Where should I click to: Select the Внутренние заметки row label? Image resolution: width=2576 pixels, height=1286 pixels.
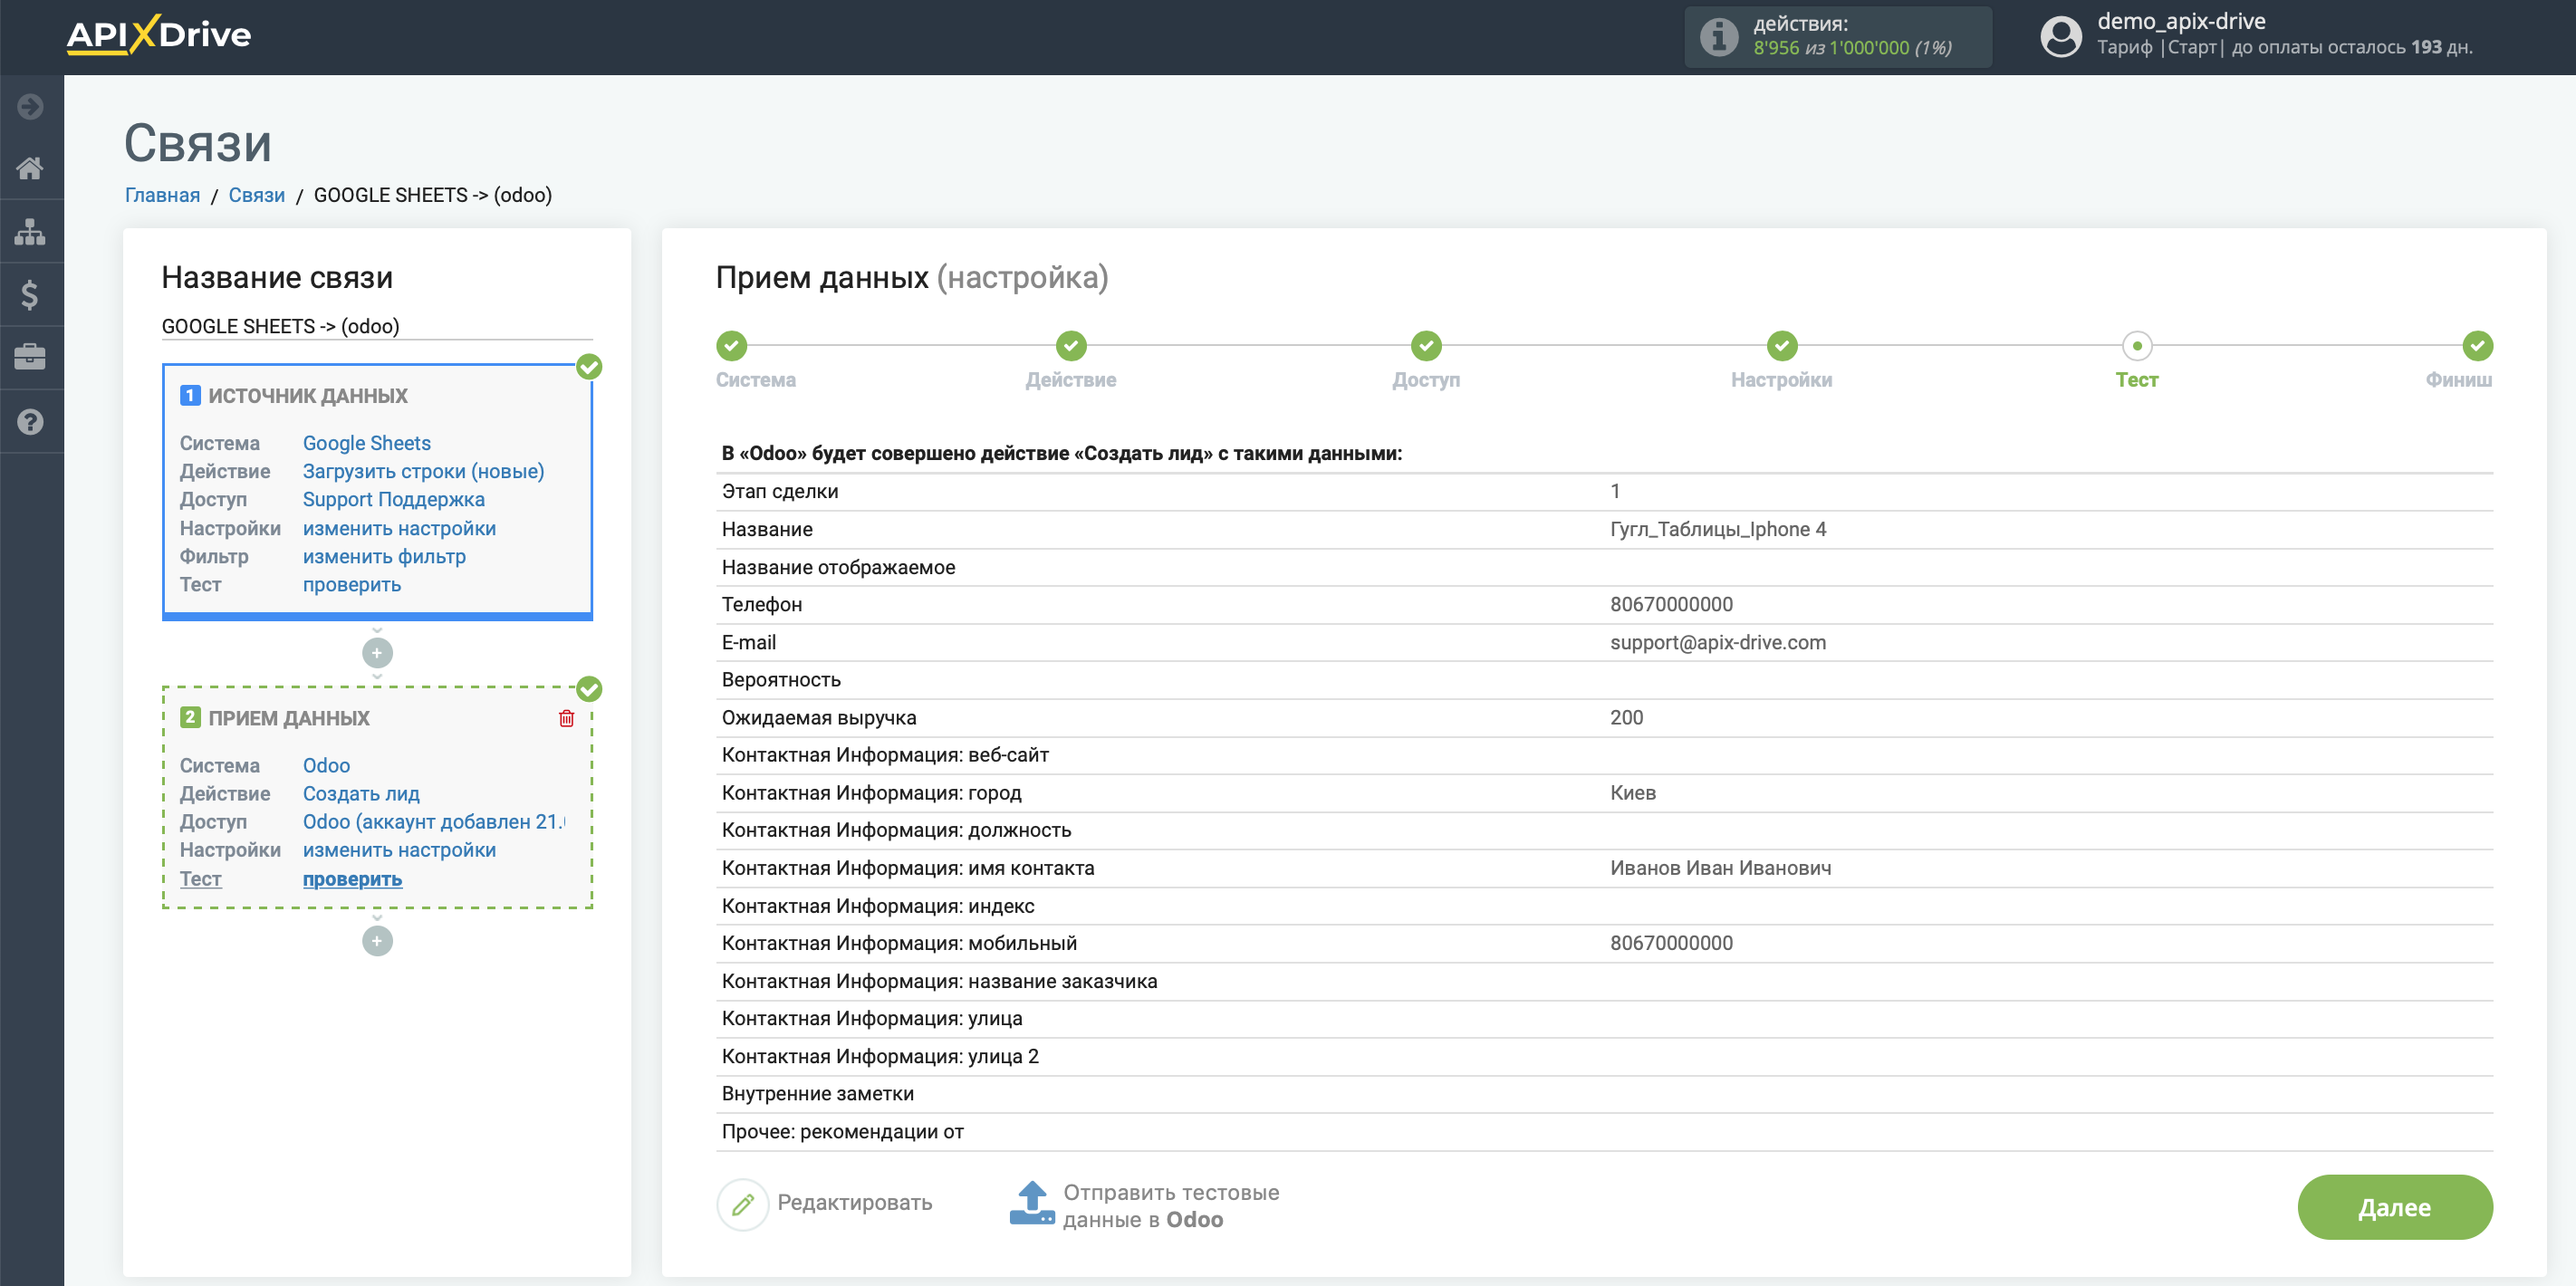pyautogui.click(x=817, y=1093)
